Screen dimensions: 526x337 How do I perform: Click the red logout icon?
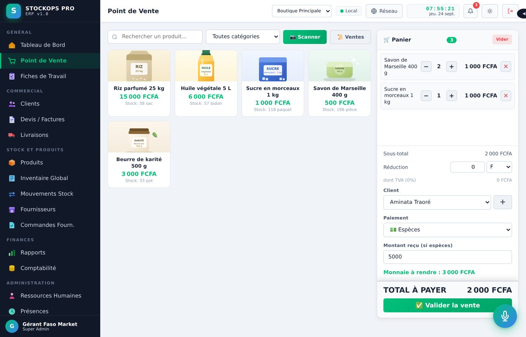510,11
